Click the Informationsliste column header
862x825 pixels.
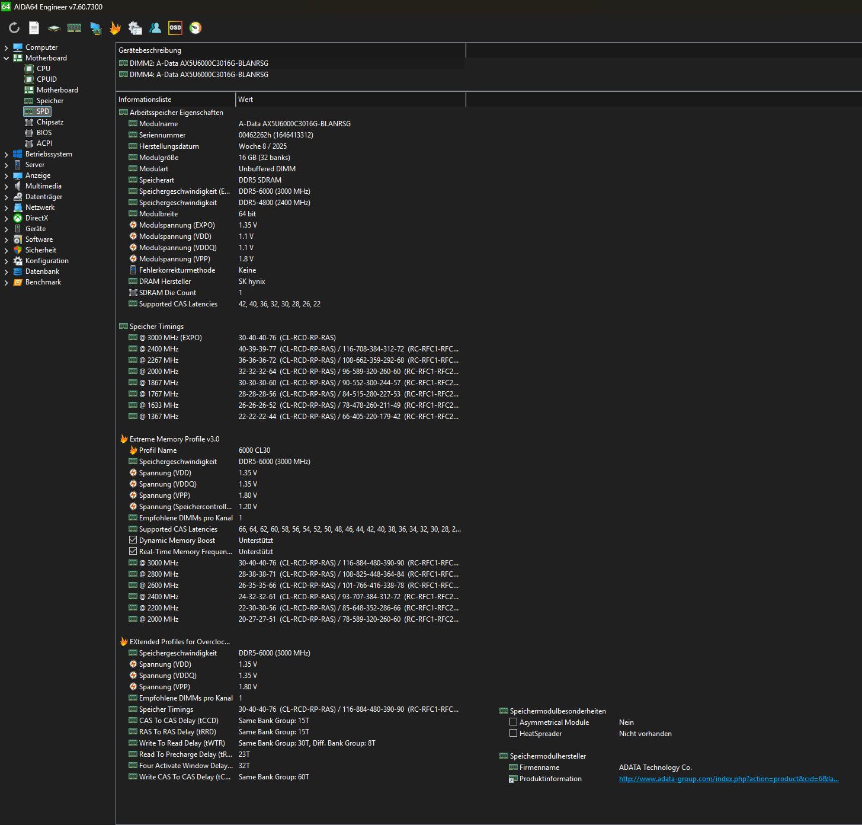pyautogui.click(x=175, y=100)
